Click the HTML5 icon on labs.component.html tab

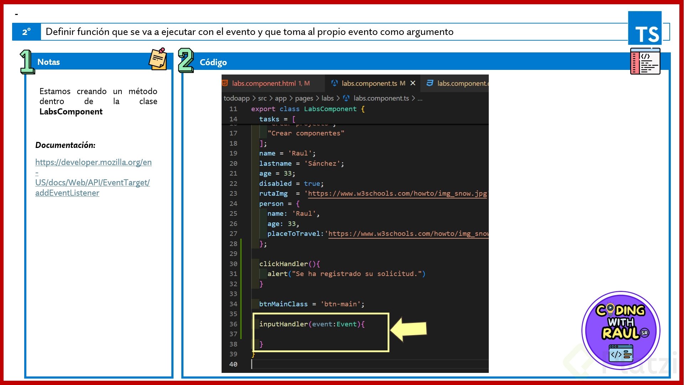(x=225, y=83)
